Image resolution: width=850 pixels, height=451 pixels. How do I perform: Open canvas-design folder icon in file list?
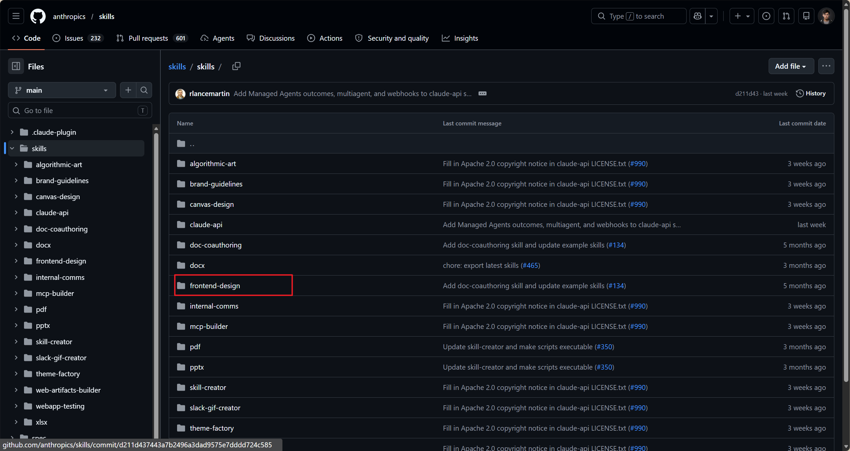click(181, 204)
